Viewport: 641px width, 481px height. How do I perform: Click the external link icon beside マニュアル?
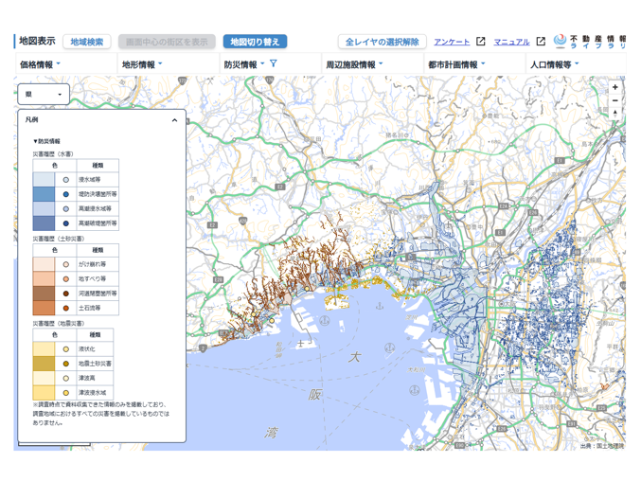point(541,42)
